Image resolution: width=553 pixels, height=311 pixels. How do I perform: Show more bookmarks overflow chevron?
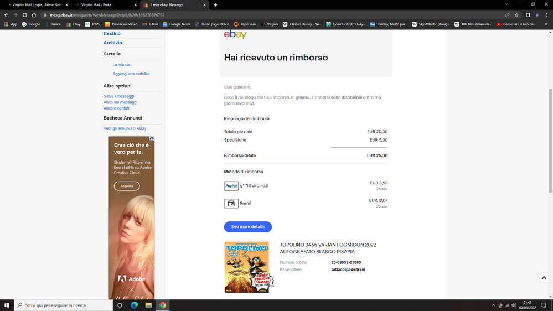(546, 24)
